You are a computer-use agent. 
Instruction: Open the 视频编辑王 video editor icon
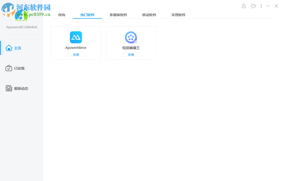click(x=131, y=37)
